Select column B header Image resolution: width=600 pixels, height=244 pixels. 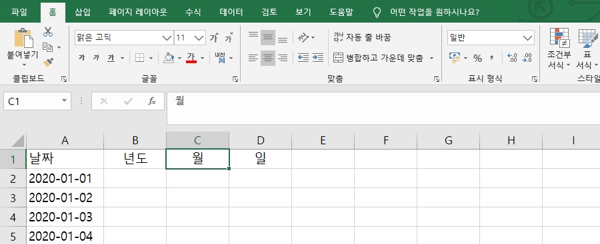[135, 140]
